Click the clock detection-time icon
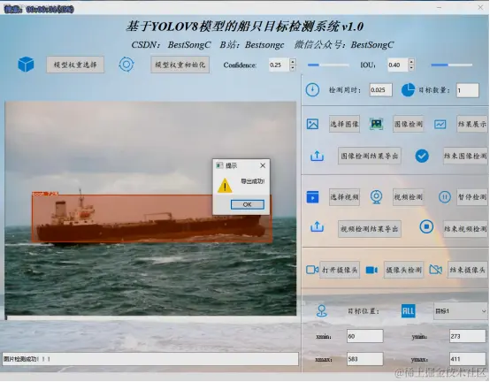Viewport: 490px width, 382px height. (x=312, y=90)
